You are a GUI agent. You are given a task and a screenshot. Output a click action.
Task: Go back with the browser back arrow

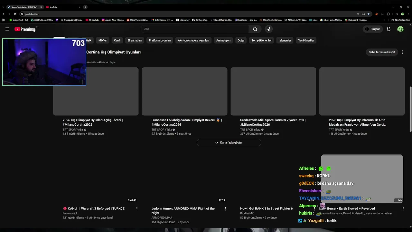point(4,14)
